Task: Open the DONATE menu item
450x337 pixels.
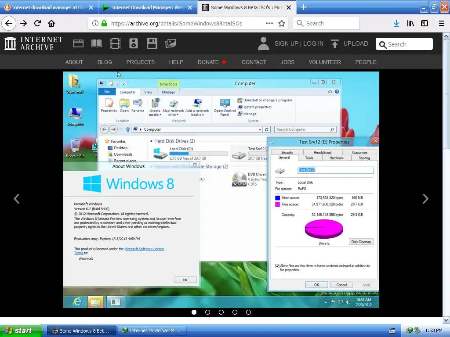Action: (212, 62)
